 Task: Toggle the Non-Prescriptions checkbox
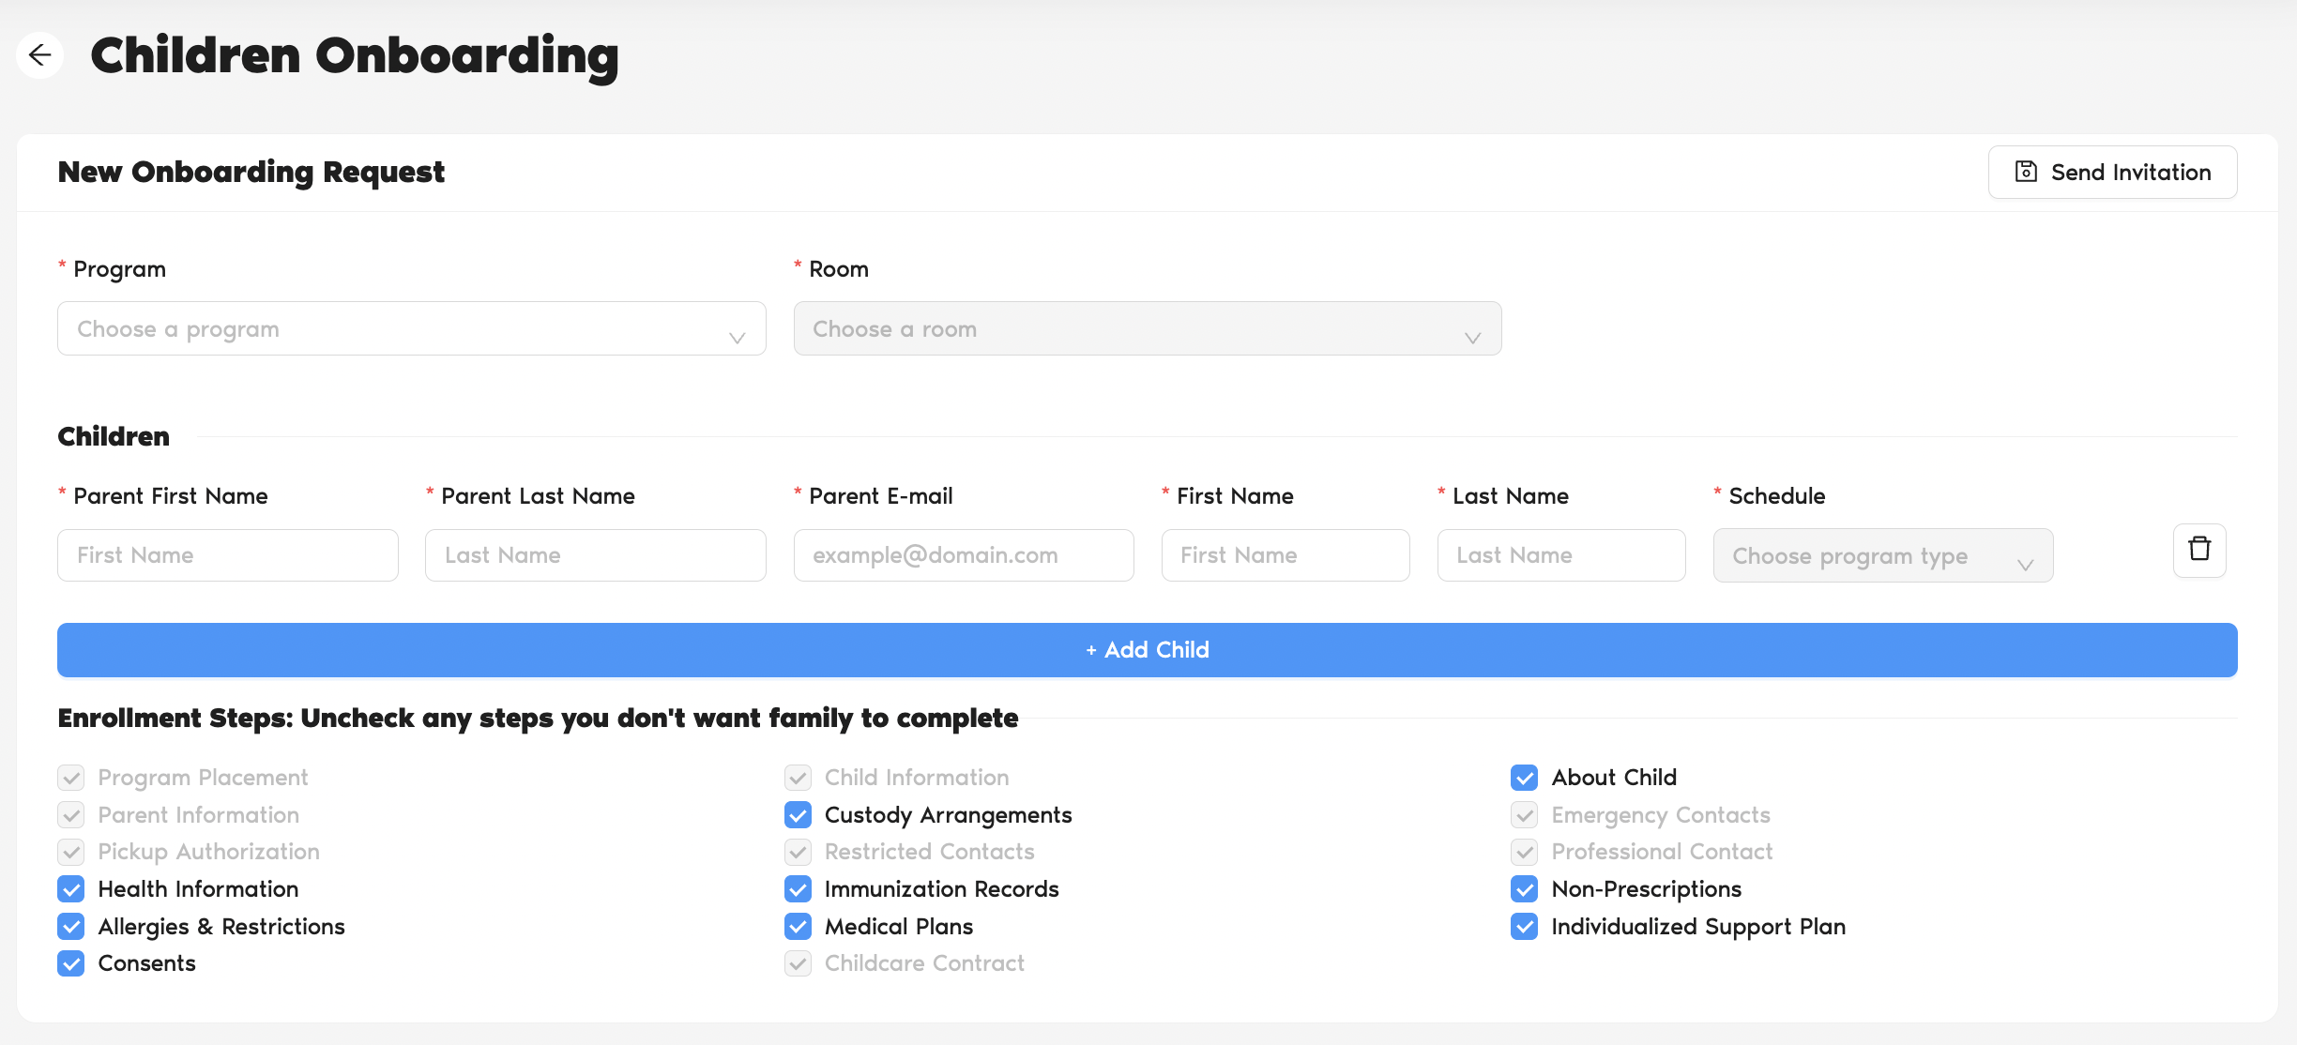click(x=1524, y=889)
